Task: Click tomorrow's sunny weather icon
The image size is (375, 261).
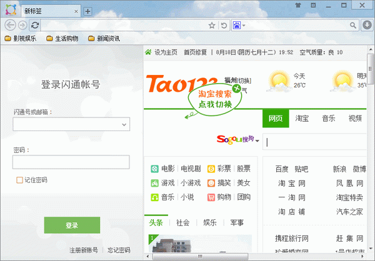Action: tap(342, 81)
